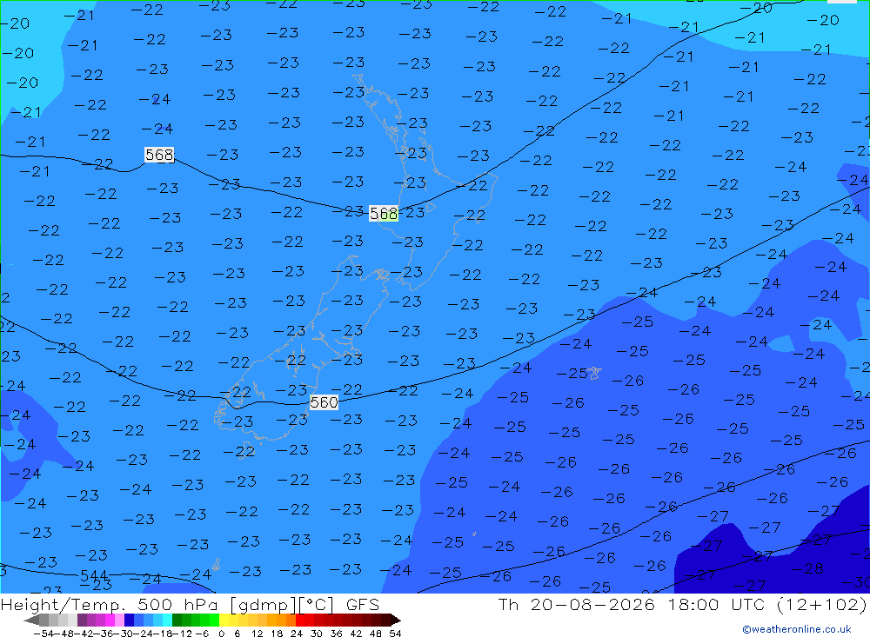This screenshot has height=637, width=870.
Task: Click the 568 contour label west of New Zealand
Action: pyautogui.click(x=159, y=155)
